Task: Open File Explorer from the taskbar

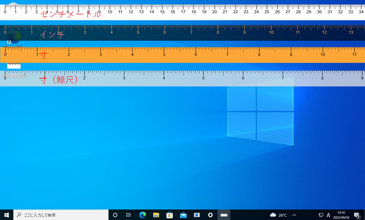Action: pos(156,215)
